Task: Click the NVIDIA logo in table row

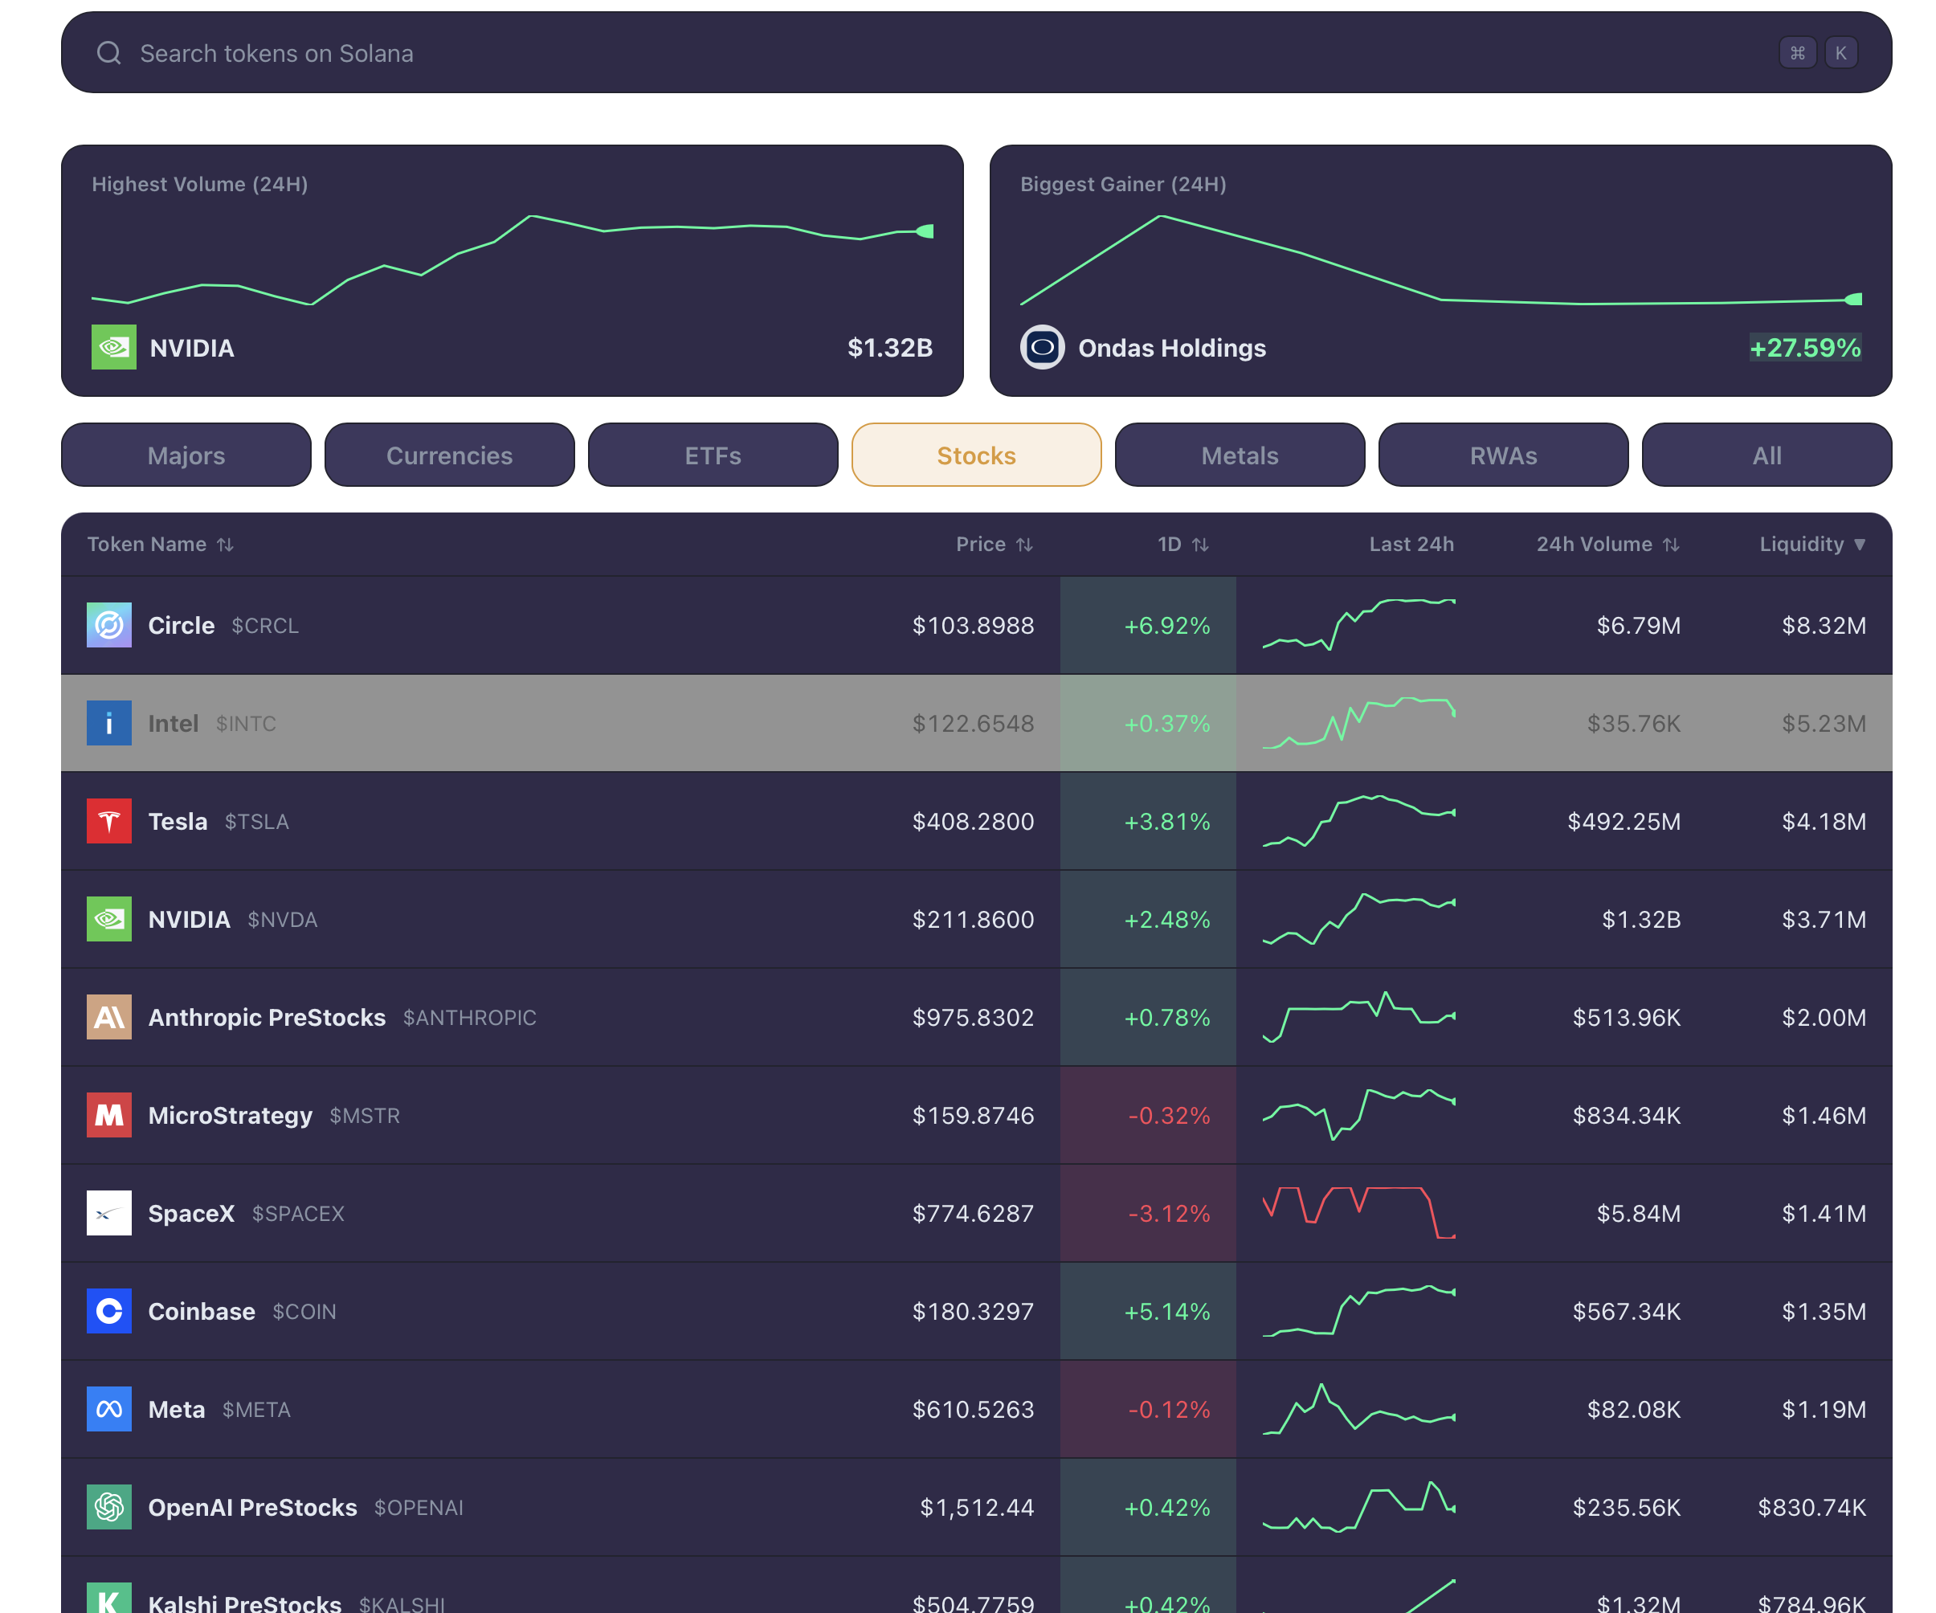Action: click(x=110, y=920)
